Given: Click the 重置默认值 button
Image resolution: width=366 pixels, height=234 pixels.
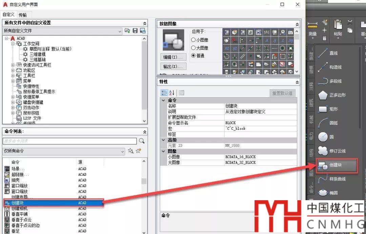Looking at the screenshot, I should [x=282, y=93].
